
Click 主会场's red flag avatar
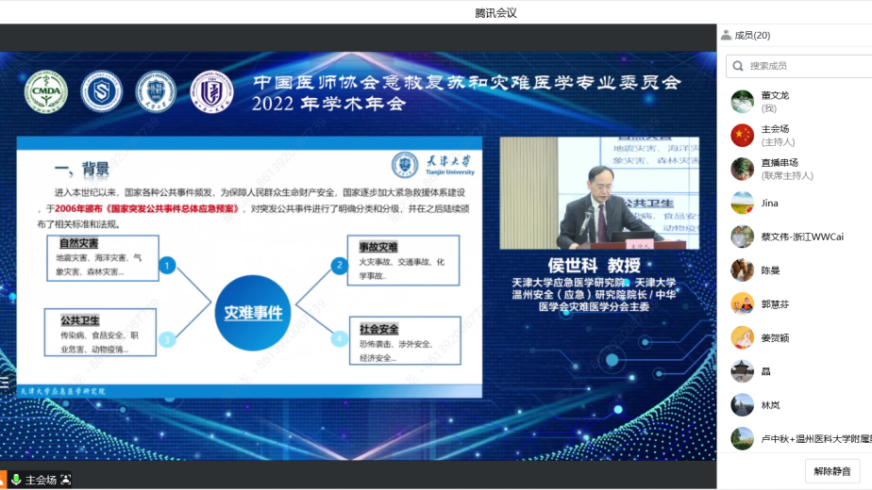pyautogui.click(x=742, y=135)
